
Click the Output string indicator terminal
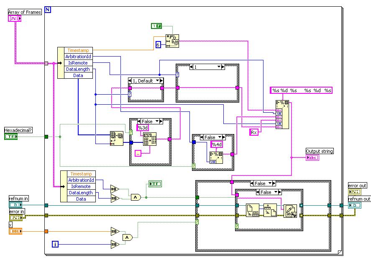click(x=312, y=157)
